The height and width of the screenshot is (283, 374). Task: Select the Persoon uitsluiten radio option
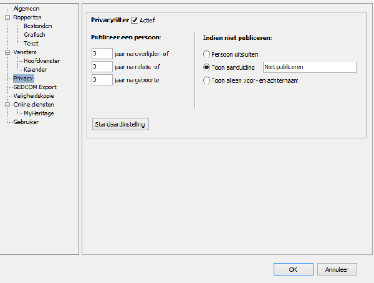(206, 54)
